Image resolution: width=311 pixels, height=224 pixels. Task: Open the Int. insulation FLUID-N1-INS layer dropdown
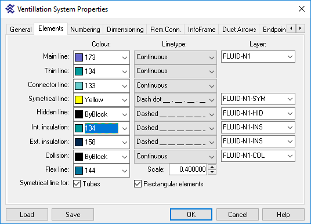[258, 127]
